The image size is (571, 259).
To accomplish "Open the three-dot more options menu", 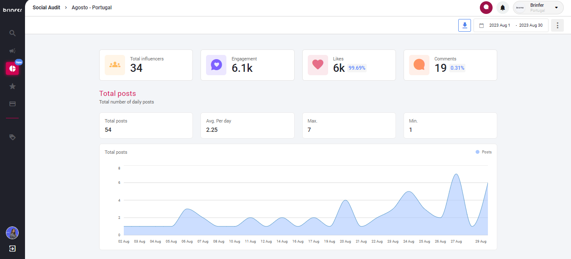I will (557, 25).
